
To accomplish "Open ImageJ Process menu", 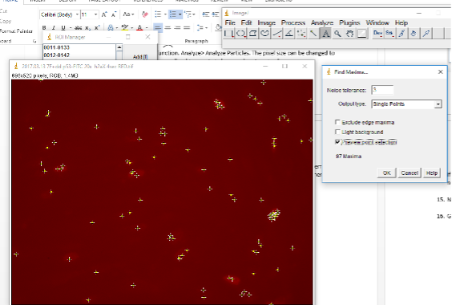I will tap(293, 22).
